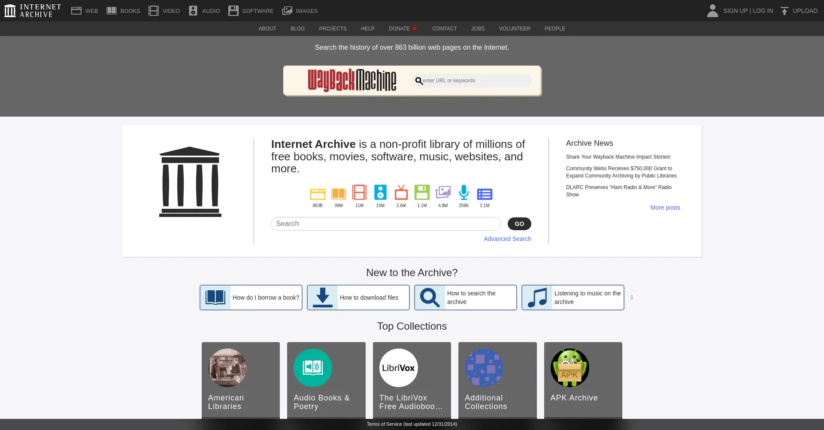
Task: Click the purple images icon (4.8M)
Action: [443, 192]
